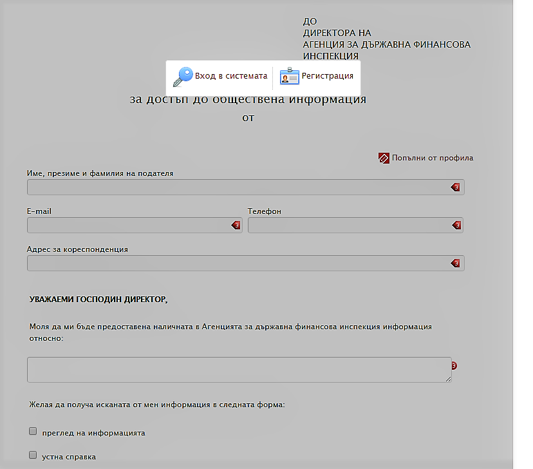
Task: Focus the name, surname and family name field
Action: (238, 187)
